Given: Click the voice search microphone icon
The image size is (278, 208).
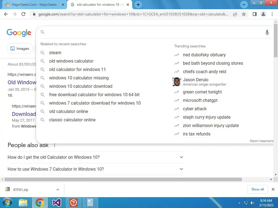Looking at the screenshot, I should click(x=267, y=32).
